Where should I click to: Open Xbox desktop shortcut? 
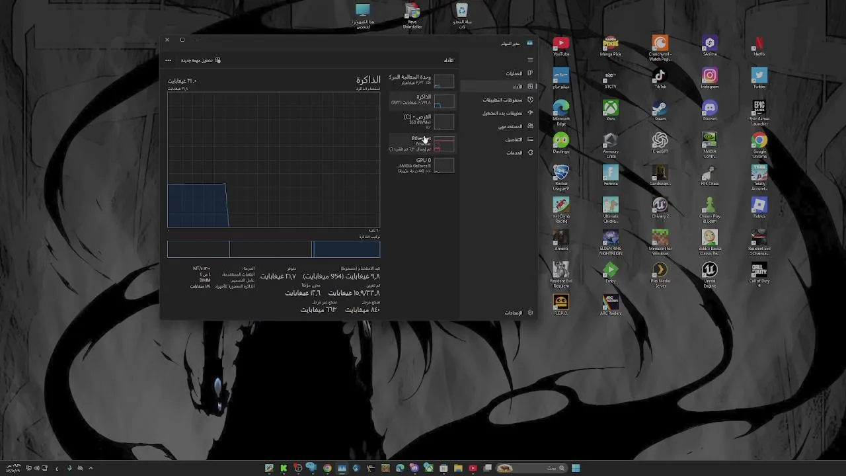pyautogui.click(x=611, y=111)
